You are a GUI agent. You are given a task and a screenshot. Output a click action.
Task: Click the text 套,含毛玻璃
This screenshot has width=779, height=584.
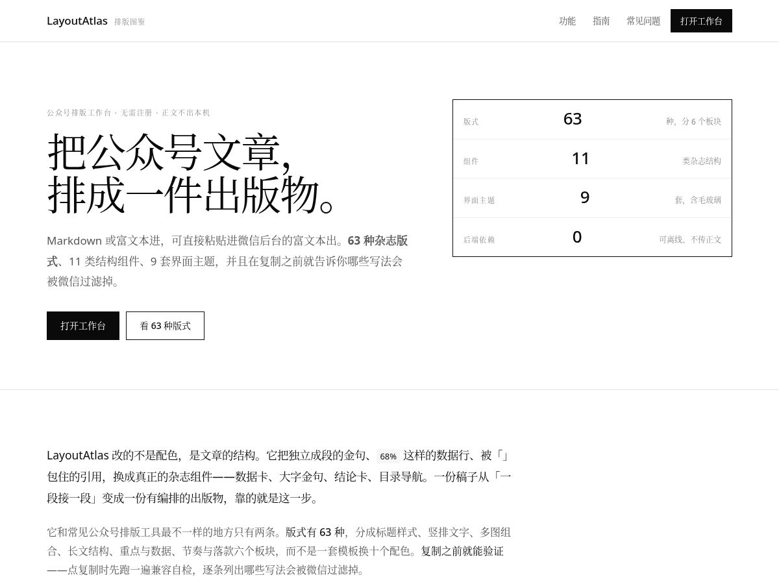pyautogui.click(x=698, y=201)
